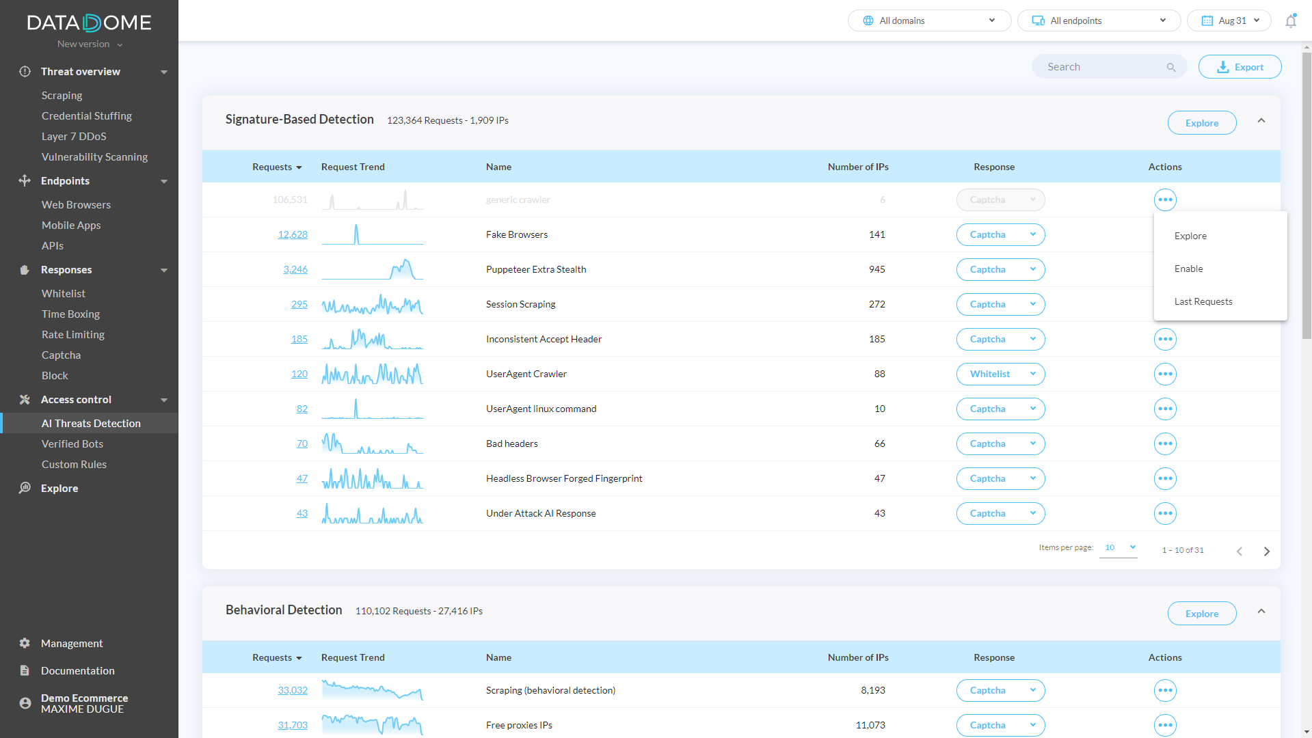1312x738 pixels.
Task: Click the Responses hand icon
Action: click(25, 270)
